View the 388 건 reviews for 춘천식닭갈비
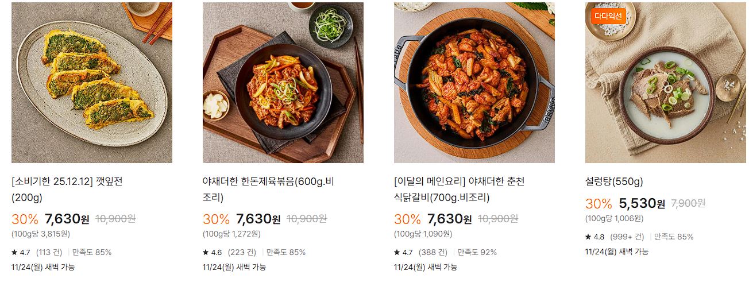This screenshot has height=286, width=749. tap(433, 252)
